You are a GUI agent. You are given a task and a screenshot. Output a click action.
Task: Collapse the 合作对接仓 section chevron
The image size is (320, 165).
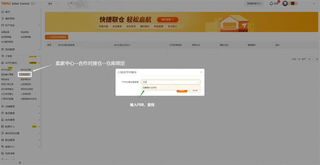(39, 63)
